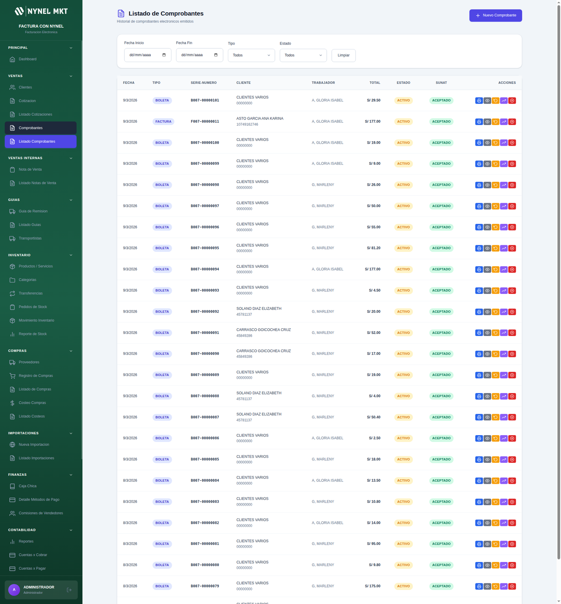Click the logout icon beside ADMINISTRADOR
Screen dimensions: 561x604
pos(69,590)
